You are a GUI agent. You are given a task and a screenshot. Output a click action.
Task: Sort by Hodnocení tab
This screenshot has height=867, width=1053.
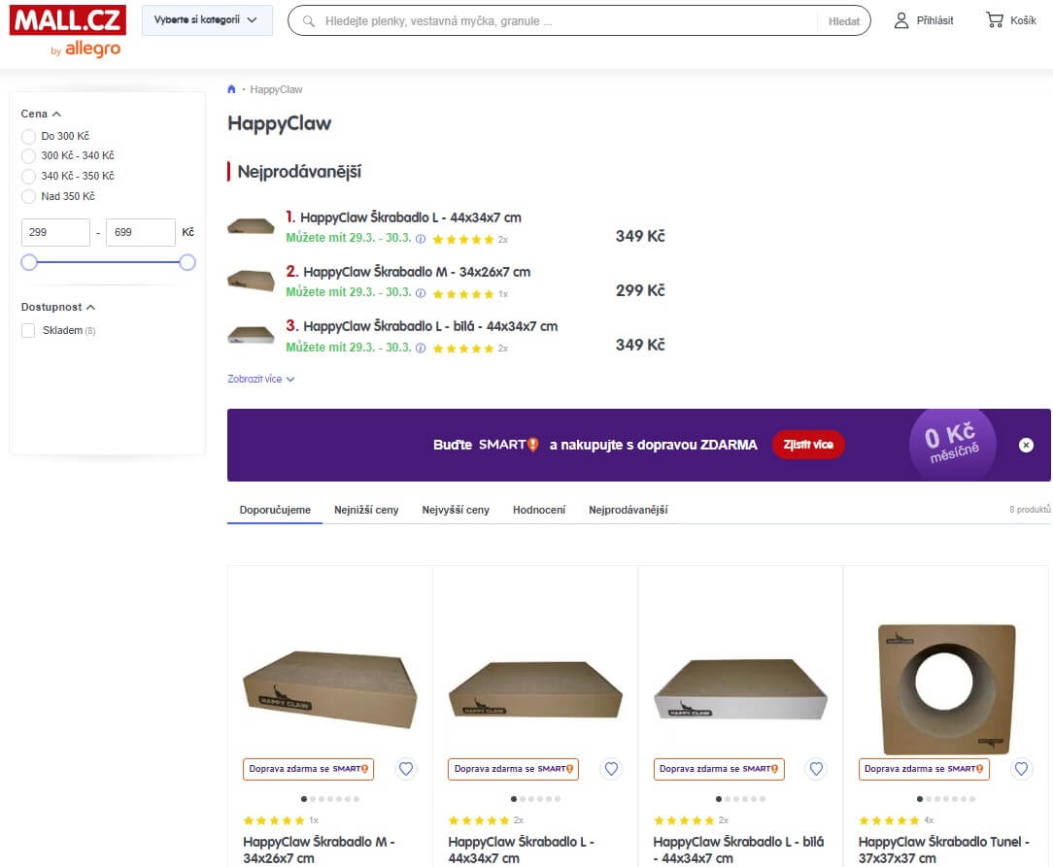538,510
